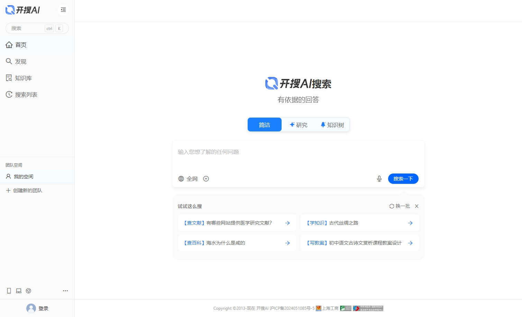This screenshot has width=522, height=317.
Task: Select suggestion 初中语文古诗文赏析课程教案设计
Action: tap(360, 243)
